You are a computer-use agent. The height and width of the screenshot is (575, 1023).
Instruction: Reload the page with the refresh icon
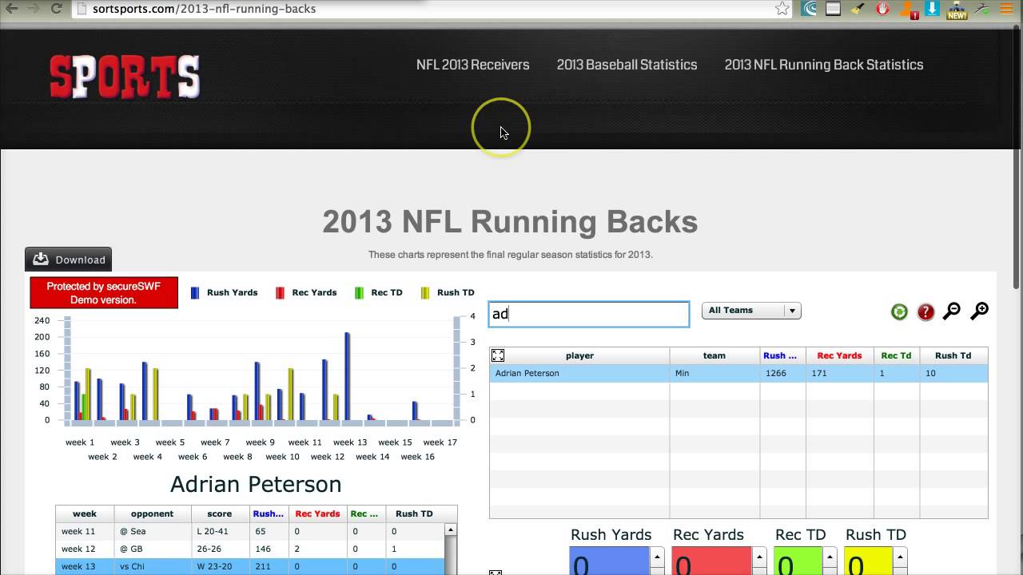tap(56, 9)
